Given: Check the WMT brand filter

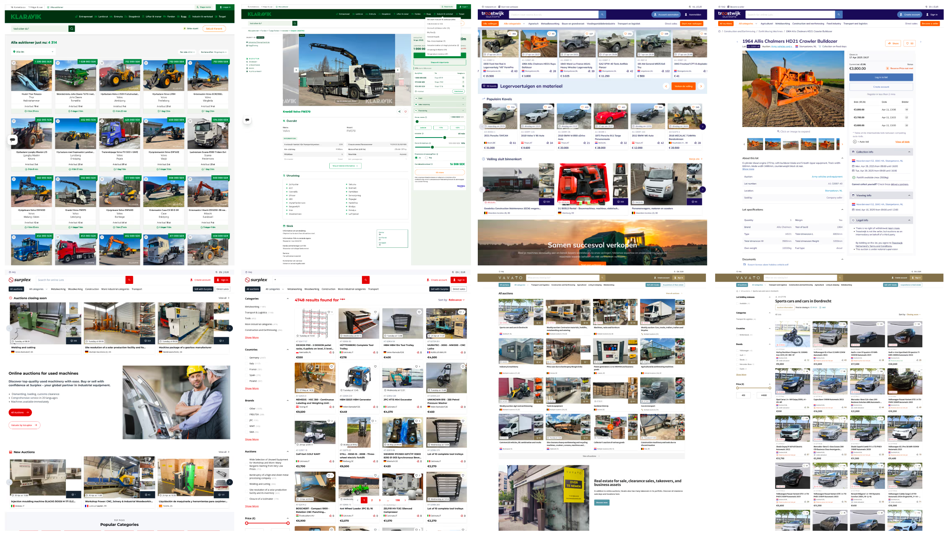Looking at the screenshot, I should (247, 426).
